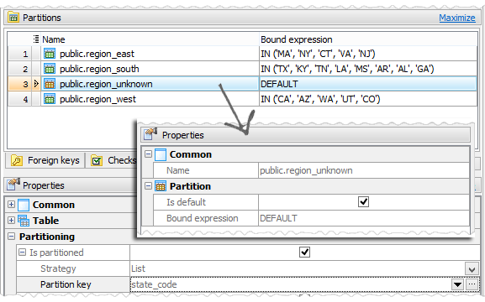Click the table icon for public.region_unknown
Viewport: 485px width, 302px height.
[50, 84]
